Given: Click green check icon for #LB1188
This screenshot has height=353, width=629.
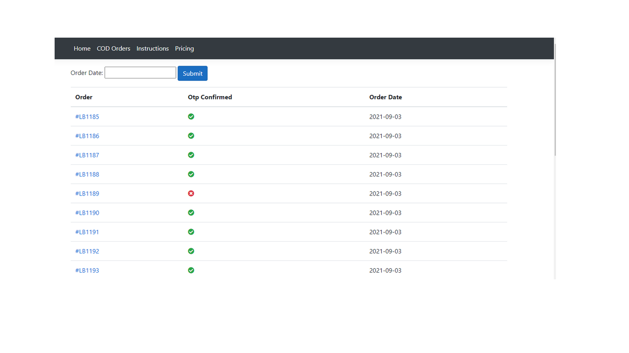Looking at the screenshot, I should point(191,174).
